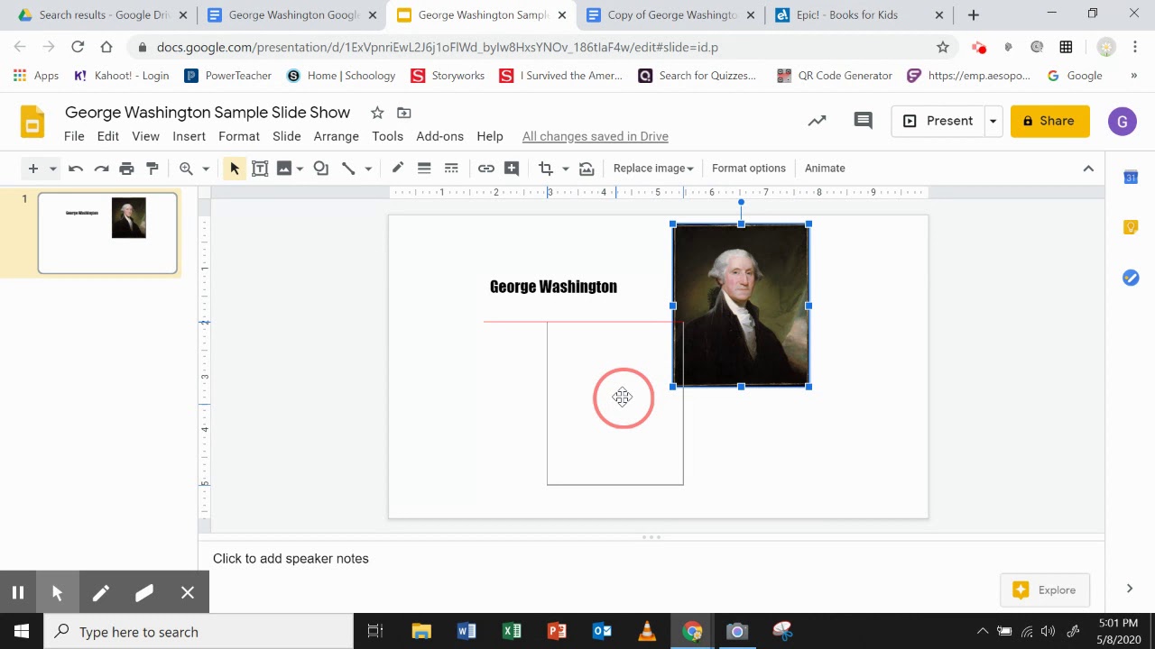
Task: Open the activity dashboard trend icon
Action: [817, 121]
